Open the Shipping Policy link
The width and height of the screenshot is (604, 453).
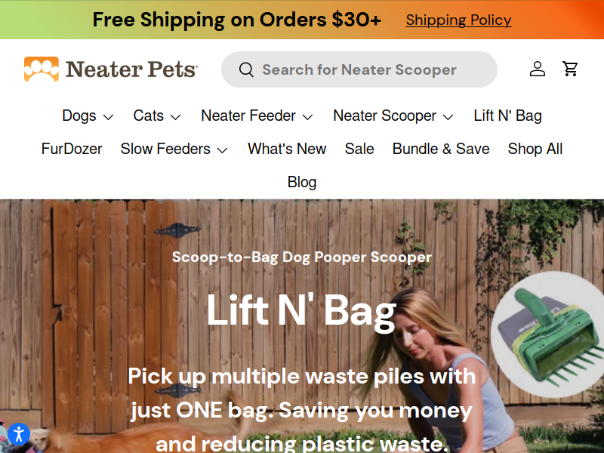click(458, 20)
